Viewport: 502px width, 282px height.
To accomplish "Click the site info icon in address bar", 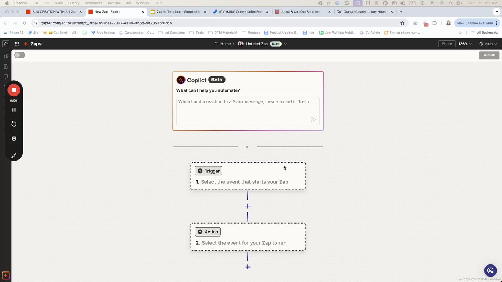I will point(36,23).
